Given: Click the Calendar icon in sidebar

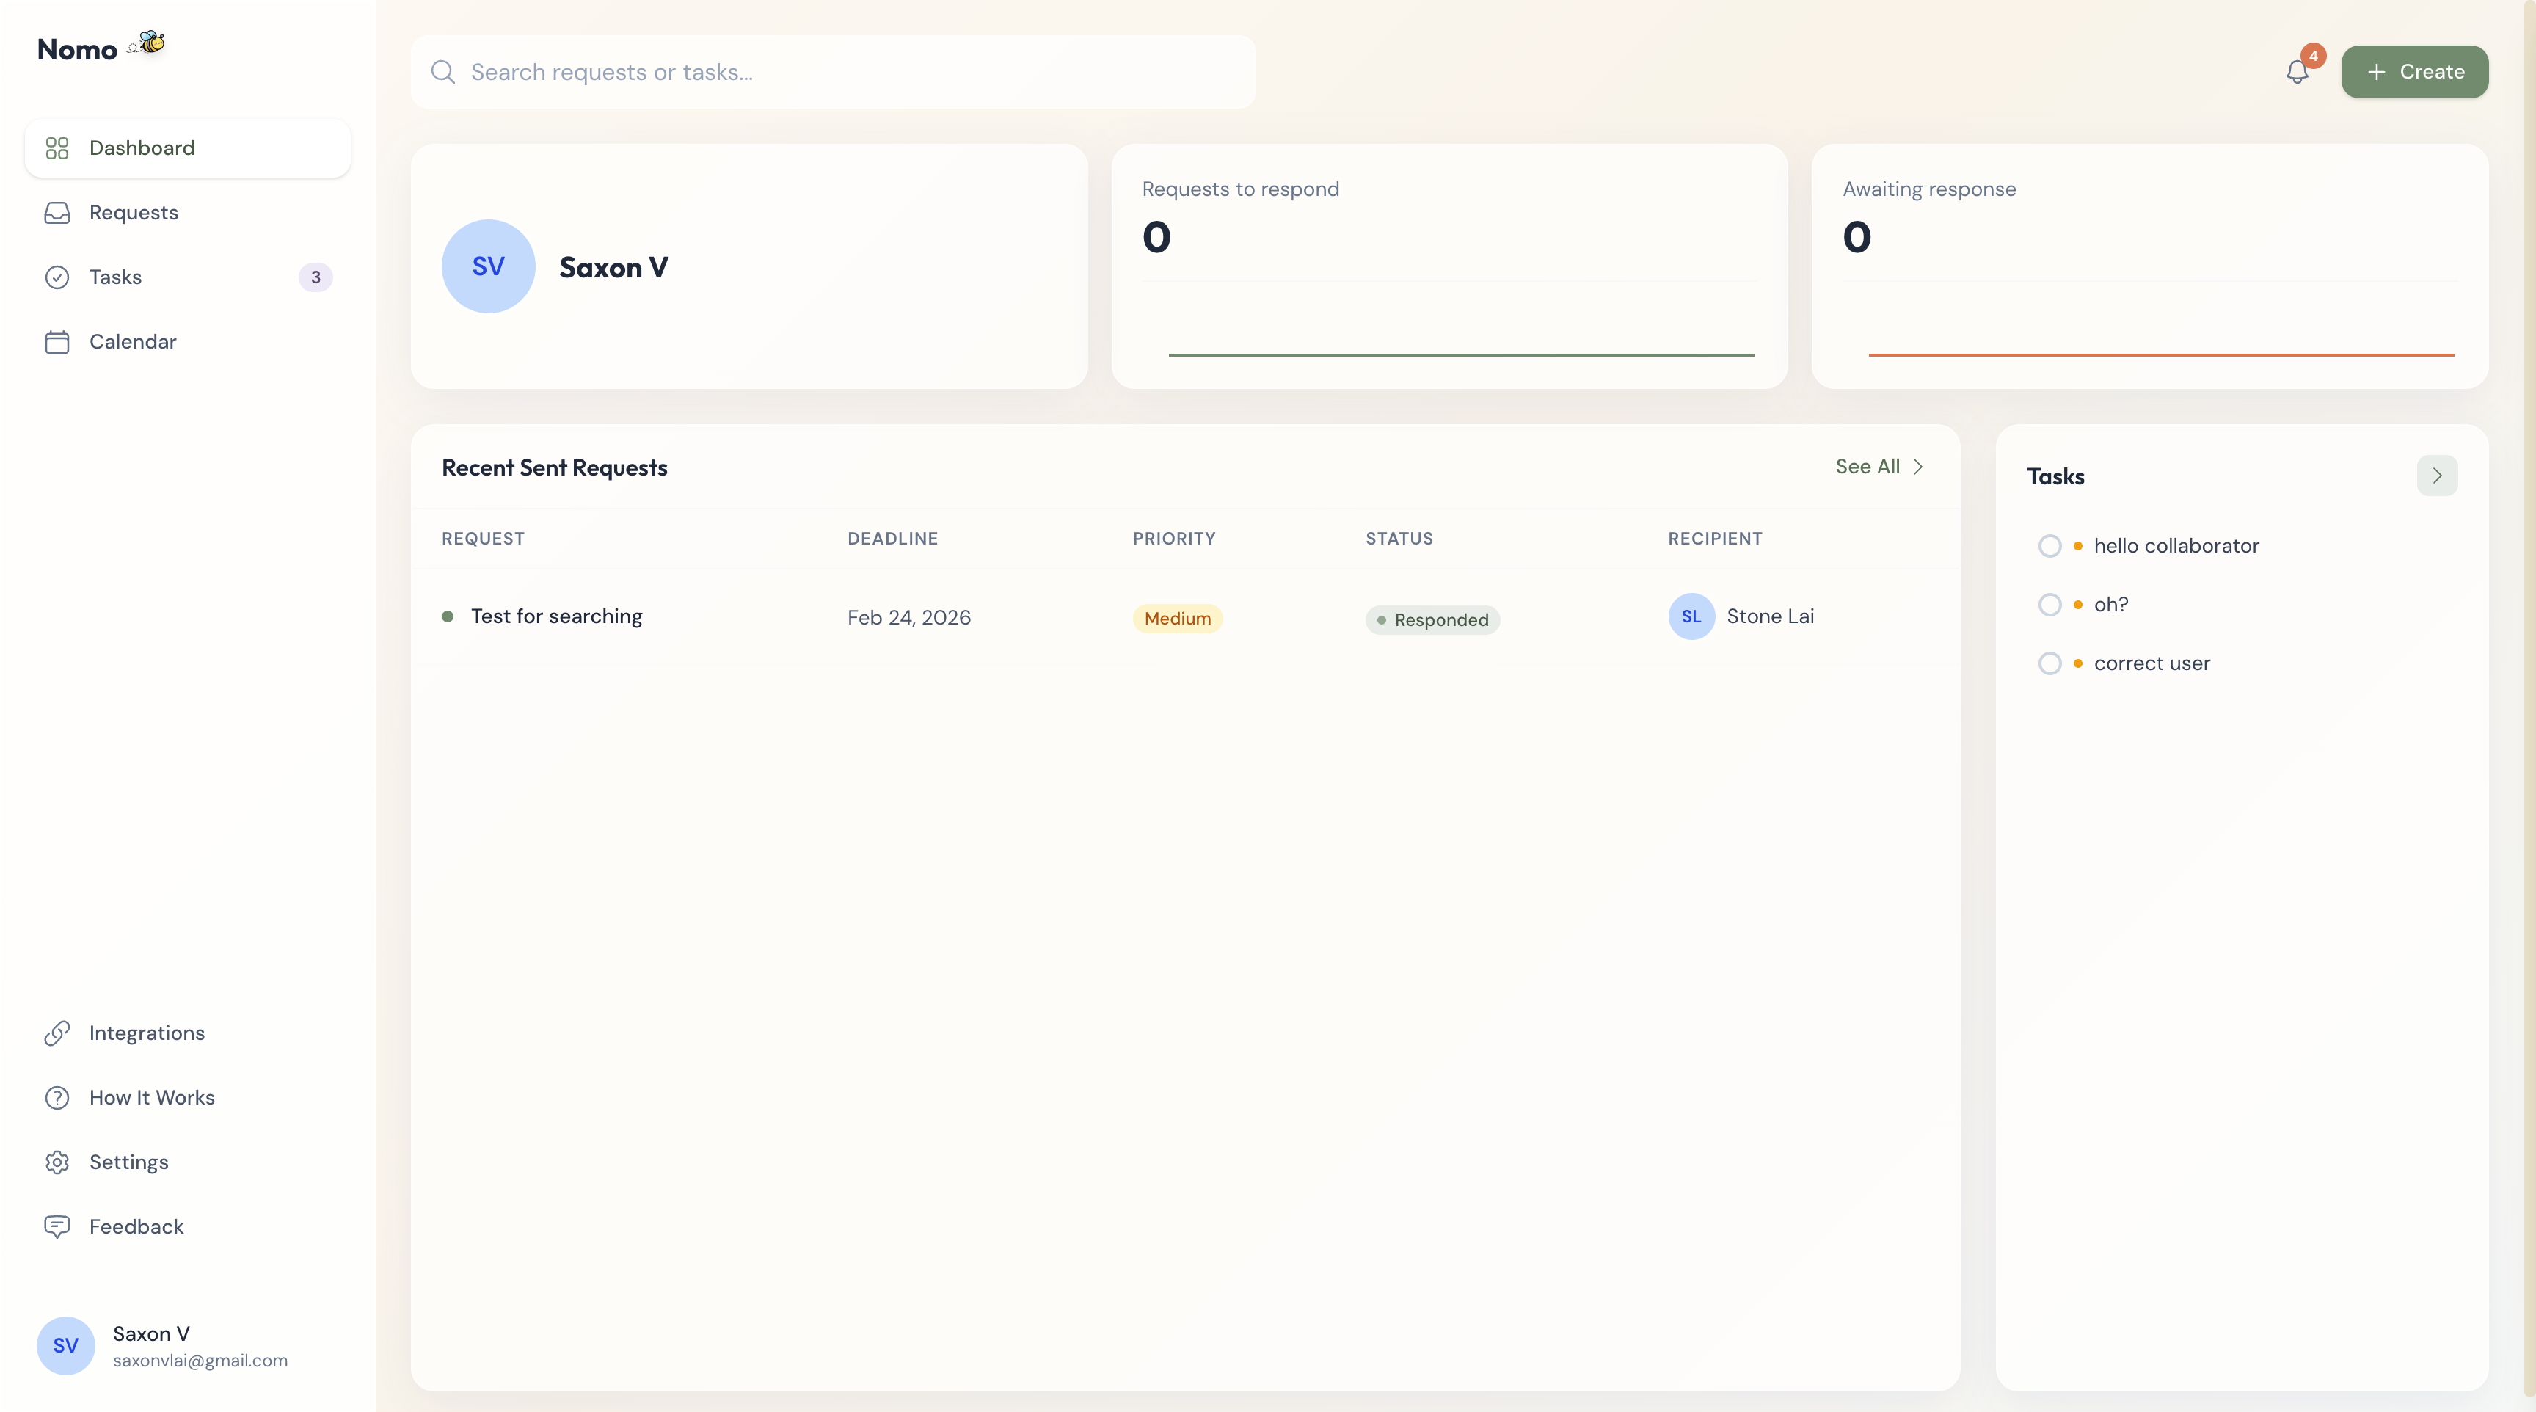Looking at the screenshot, I should 57,342.
